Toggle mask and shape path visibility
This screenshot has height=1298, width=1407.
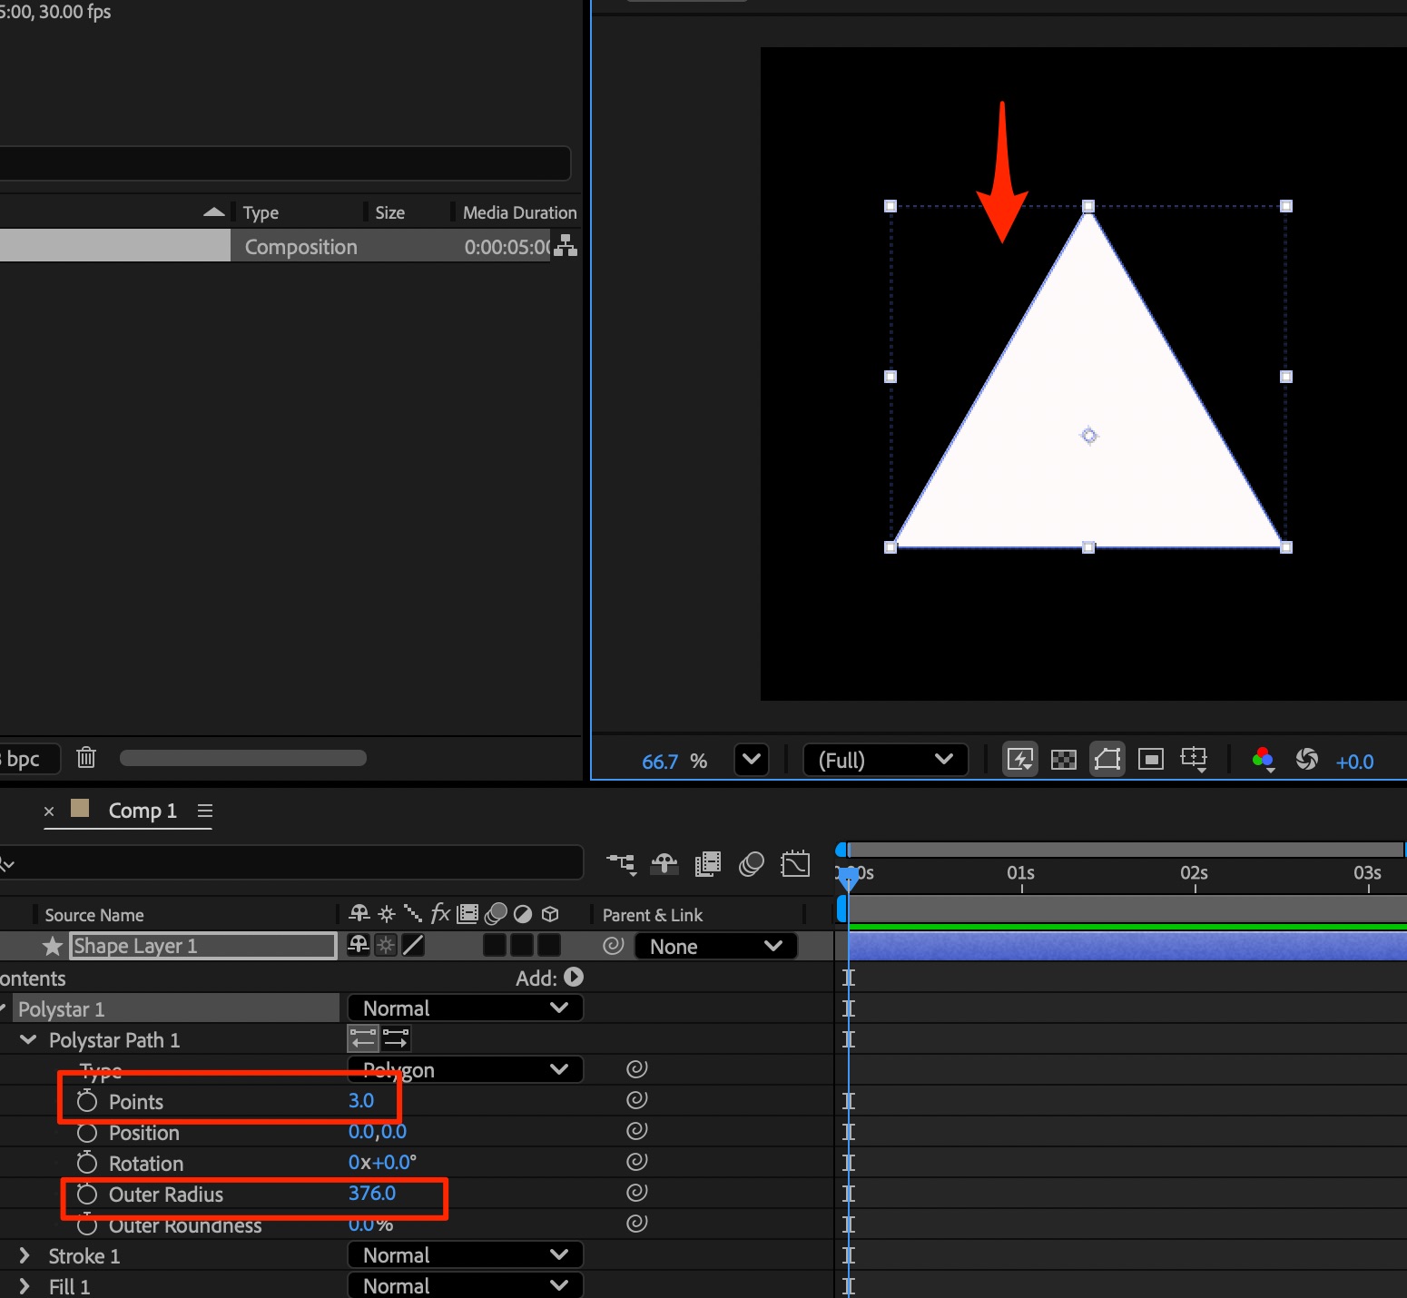pyautogui.click(x=1107, y=760)
